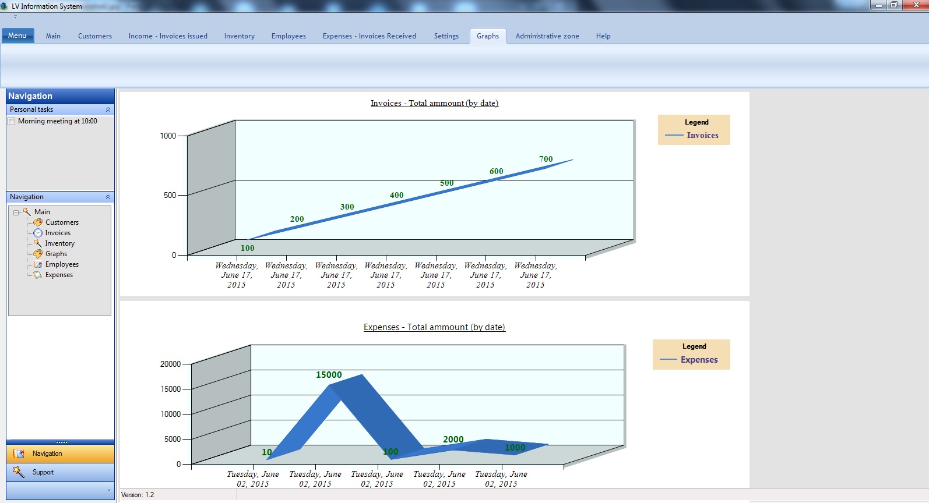Switch to the Settings tab
The width and height of the screenshot is (929, 503).
tap(446, 36)
